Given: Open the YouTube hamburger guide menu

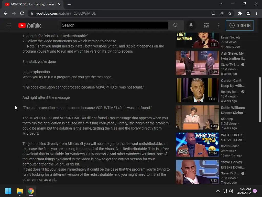Looking at the screenshot, I should click(x=9, y=25).
